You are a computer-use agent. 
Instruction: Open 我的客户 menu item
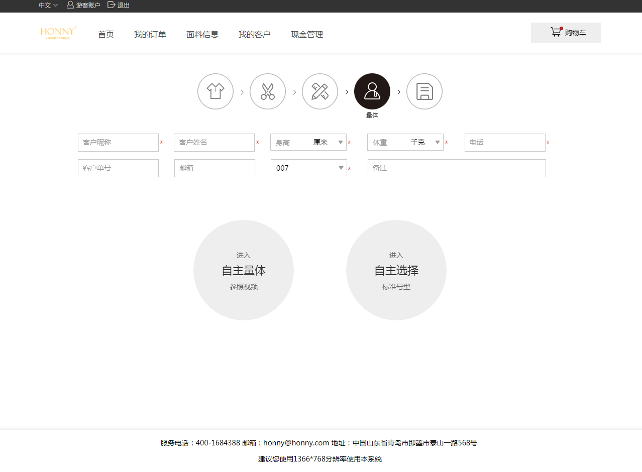255,34
